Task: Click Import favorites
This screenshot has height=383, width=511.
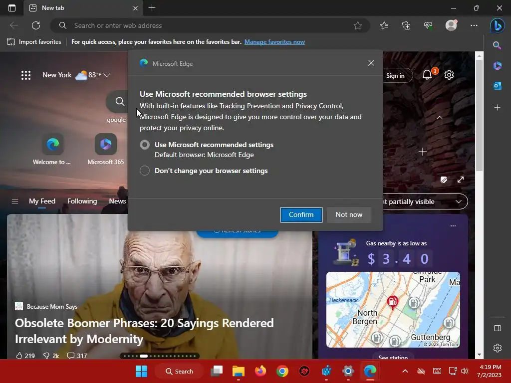Action: point(34,42)
